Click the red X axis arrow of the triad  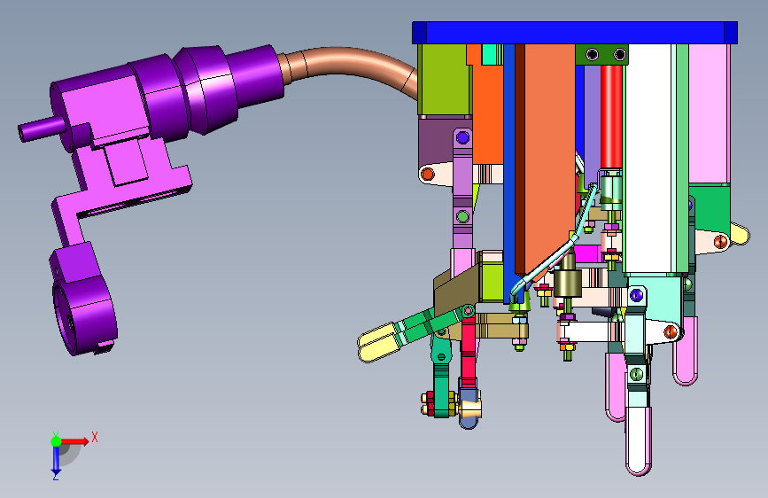click(x=74, y=441)
